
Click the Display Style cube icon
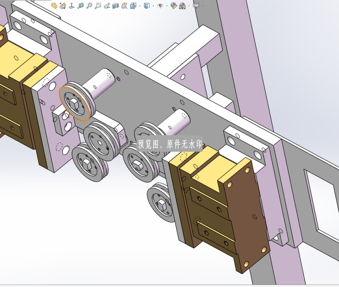[x=147, y=6]
